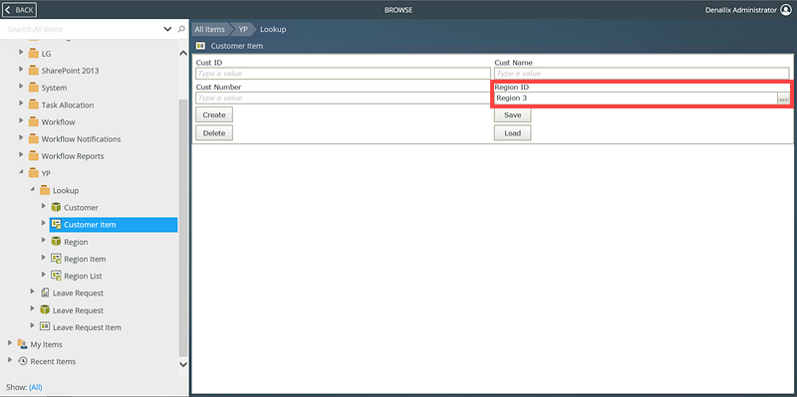The width and height of the screenshot is (797, 397).
Task: Select the YP breadcrumb
Action: [x=243, y=30]
